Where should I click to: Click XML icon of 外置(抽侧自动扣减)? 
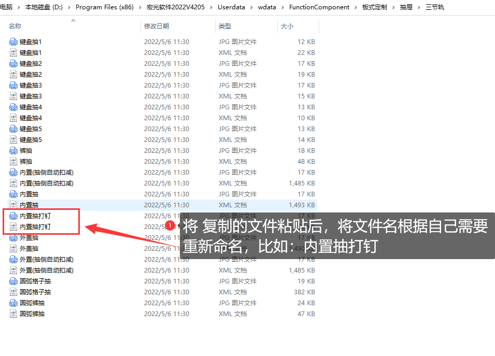[13, 270]
